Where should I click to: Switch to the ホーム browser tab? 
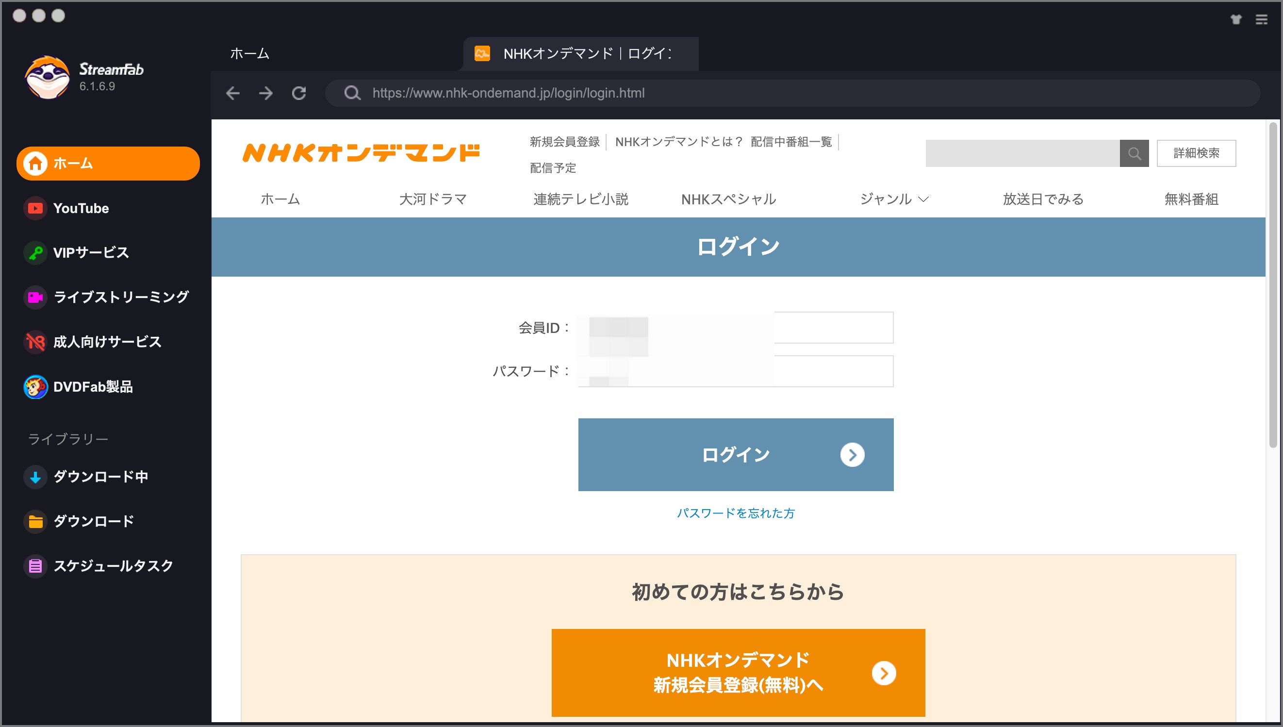point(249,53)
